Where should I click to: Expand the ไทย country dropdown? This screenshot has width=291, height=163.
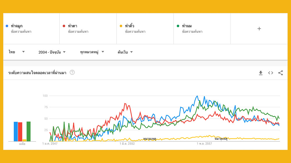(17, 52)
